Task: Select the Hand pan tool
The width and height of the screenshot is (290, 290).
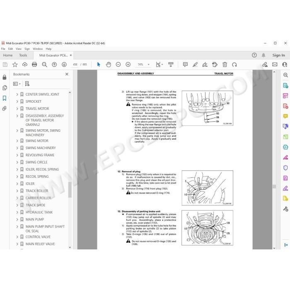Action: [x=109, y=64]
